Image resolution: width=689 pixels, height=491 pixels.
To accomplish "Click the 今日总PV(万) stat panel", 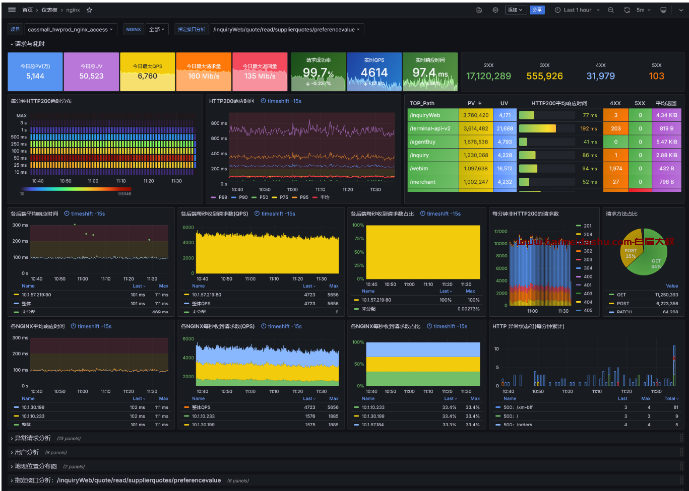I will [35, 72].
